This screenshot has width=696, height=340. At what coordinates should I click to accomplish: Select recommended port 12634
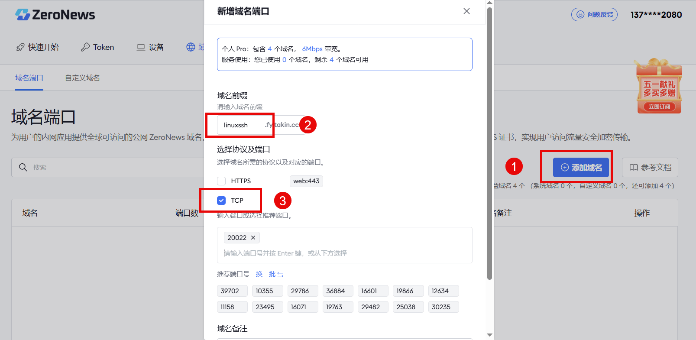coord(443,291)
